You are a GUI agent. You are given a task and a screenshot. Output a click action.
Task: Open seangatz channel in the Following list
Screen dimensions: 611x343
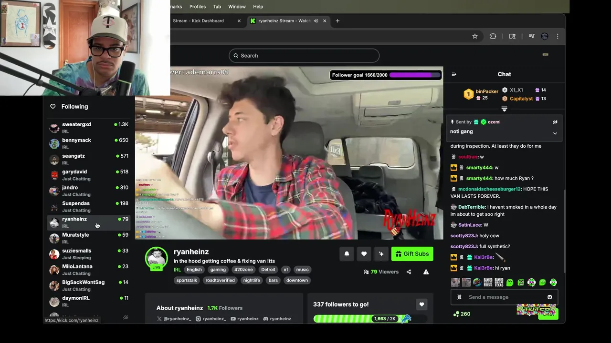89,159
